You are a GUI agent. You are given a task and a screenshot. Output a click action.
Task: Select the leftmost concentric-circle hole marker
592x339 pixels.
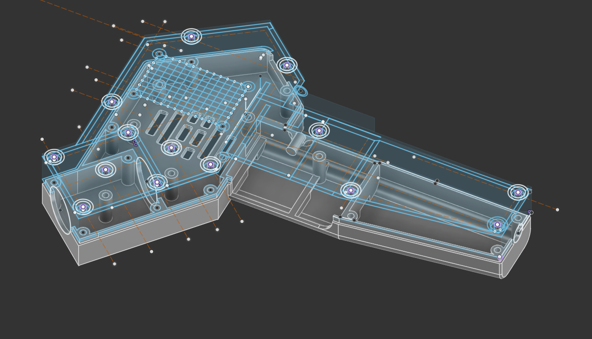(54, 157)
